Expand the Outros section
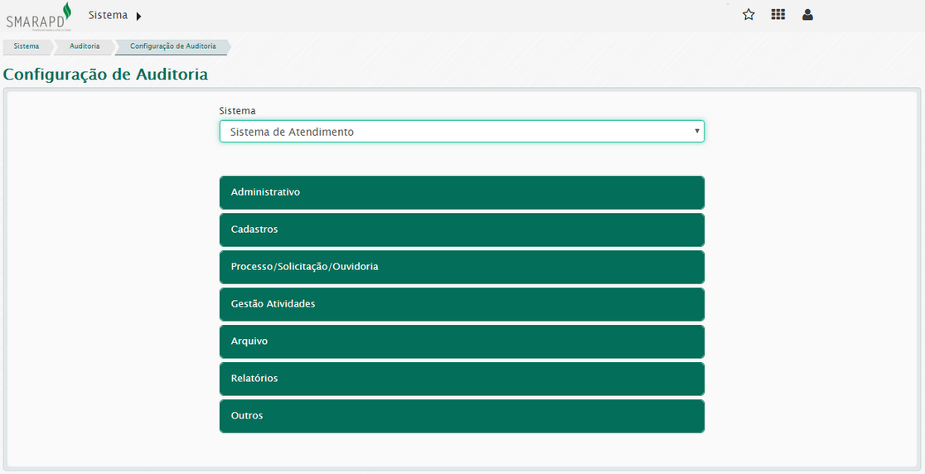 [x=462, y=416]
